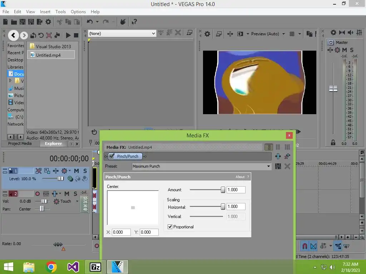The width and height of the screenshot is (366, 274).
Task: Open video preview Project Properties gear
Action: 207,34
